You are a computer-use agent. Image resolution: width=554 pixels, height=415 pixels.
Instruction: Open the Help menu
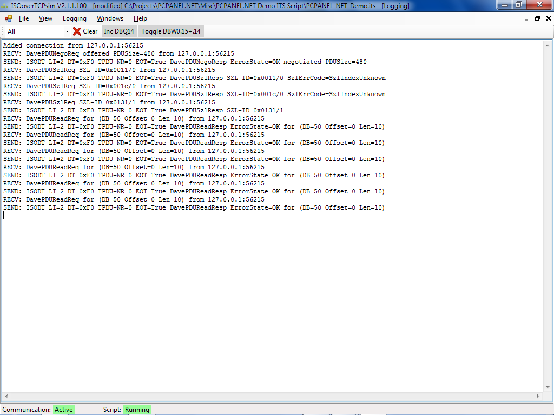(x=140, y=18)
